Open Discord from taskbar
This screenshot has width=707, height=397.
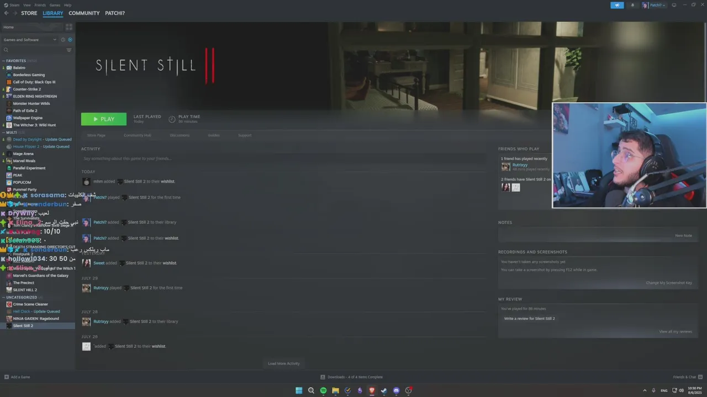pyautogui.click(x=396, y=390)
